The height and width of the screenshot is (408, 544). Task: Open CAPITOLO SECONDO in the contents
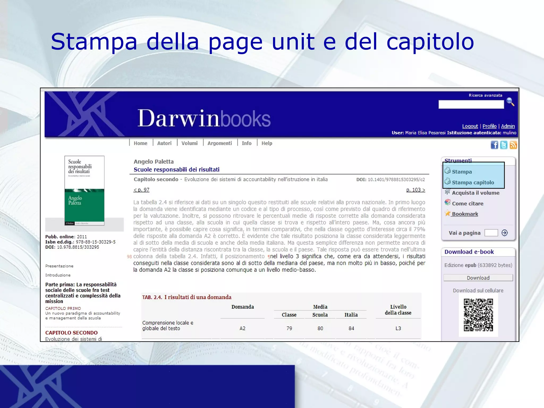pyautogui.click(x=71, y=333)
